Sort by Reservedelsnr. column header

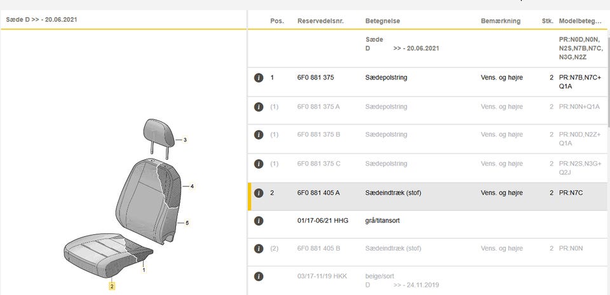tap(320, 21)
